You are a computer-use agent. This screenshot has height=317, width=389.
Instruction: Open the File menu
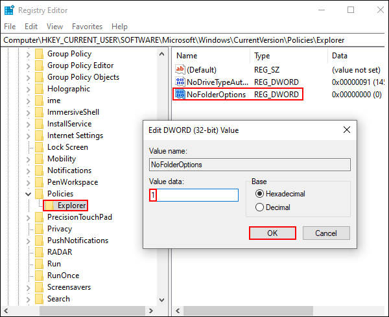(10, 27)
